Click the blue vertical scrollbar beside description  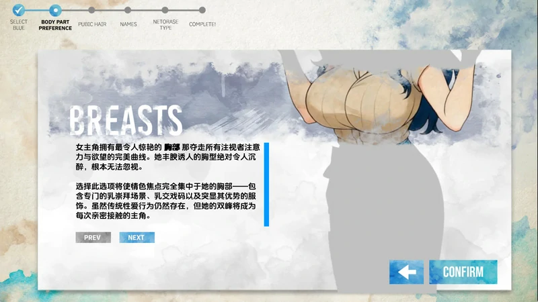tap(266, 185)
